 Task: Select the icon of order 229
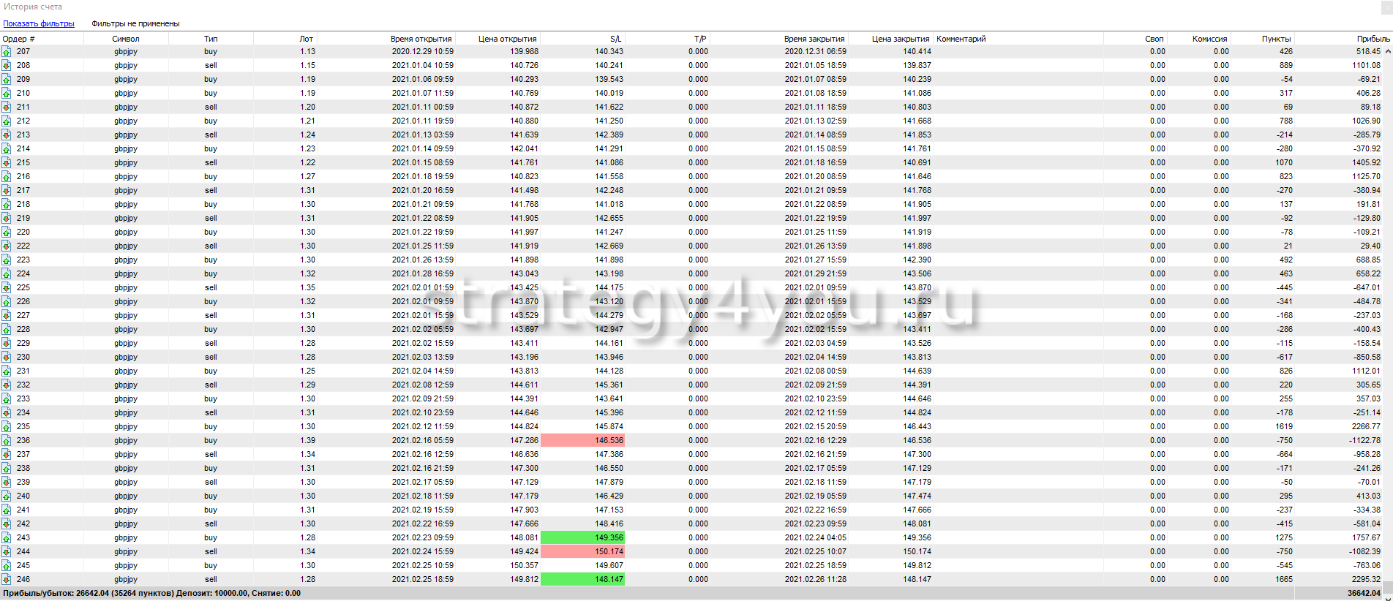pos(7,344)
